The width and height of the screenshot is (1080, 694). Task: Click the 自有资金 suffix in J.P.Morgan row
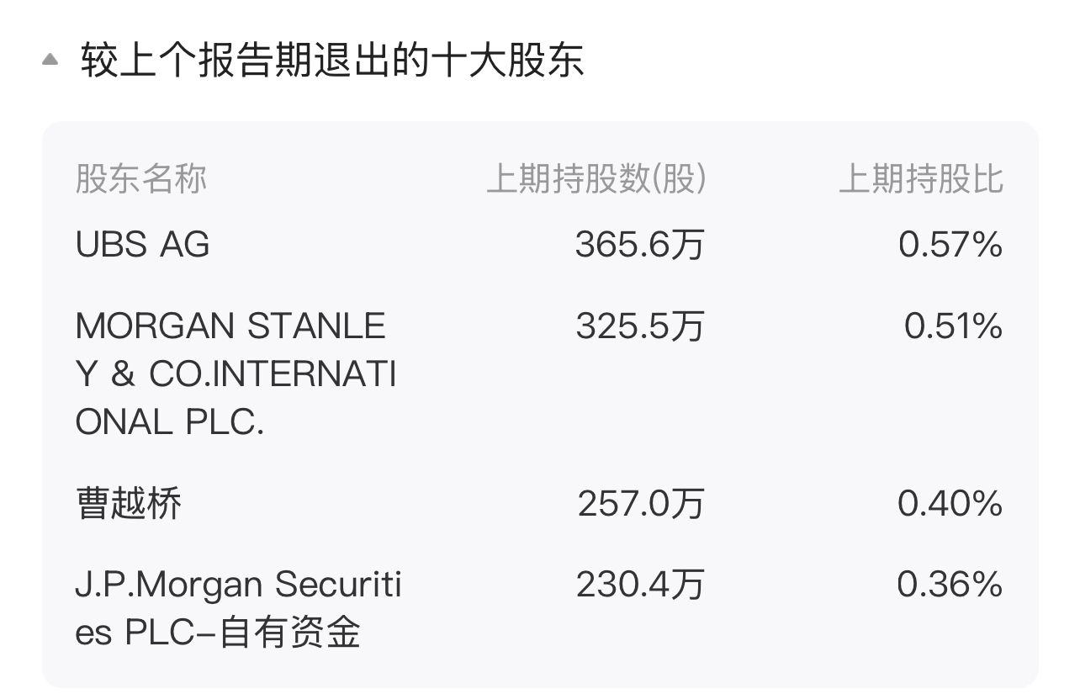point(289,633)
